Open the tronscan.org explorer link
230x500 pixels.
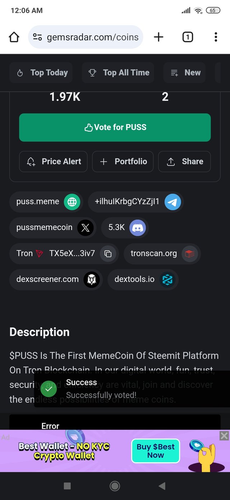click(162, 254)
